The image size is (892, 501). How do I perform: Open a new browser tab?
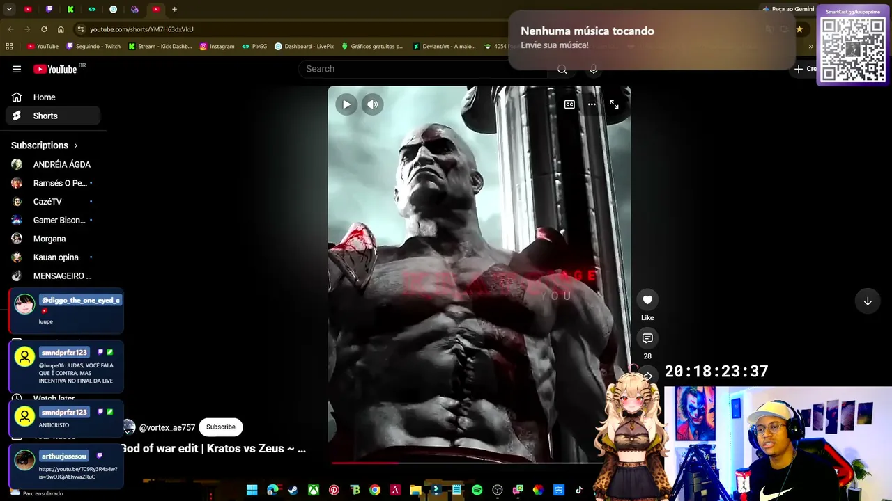click(174, 9)
